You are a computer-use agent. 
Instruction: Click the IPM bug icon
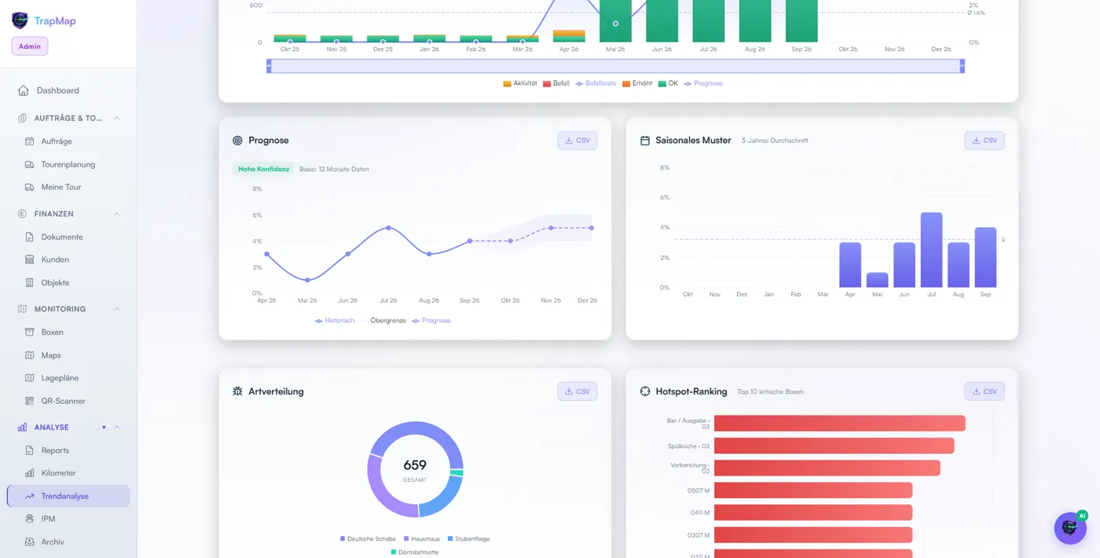tap(30, 519)
